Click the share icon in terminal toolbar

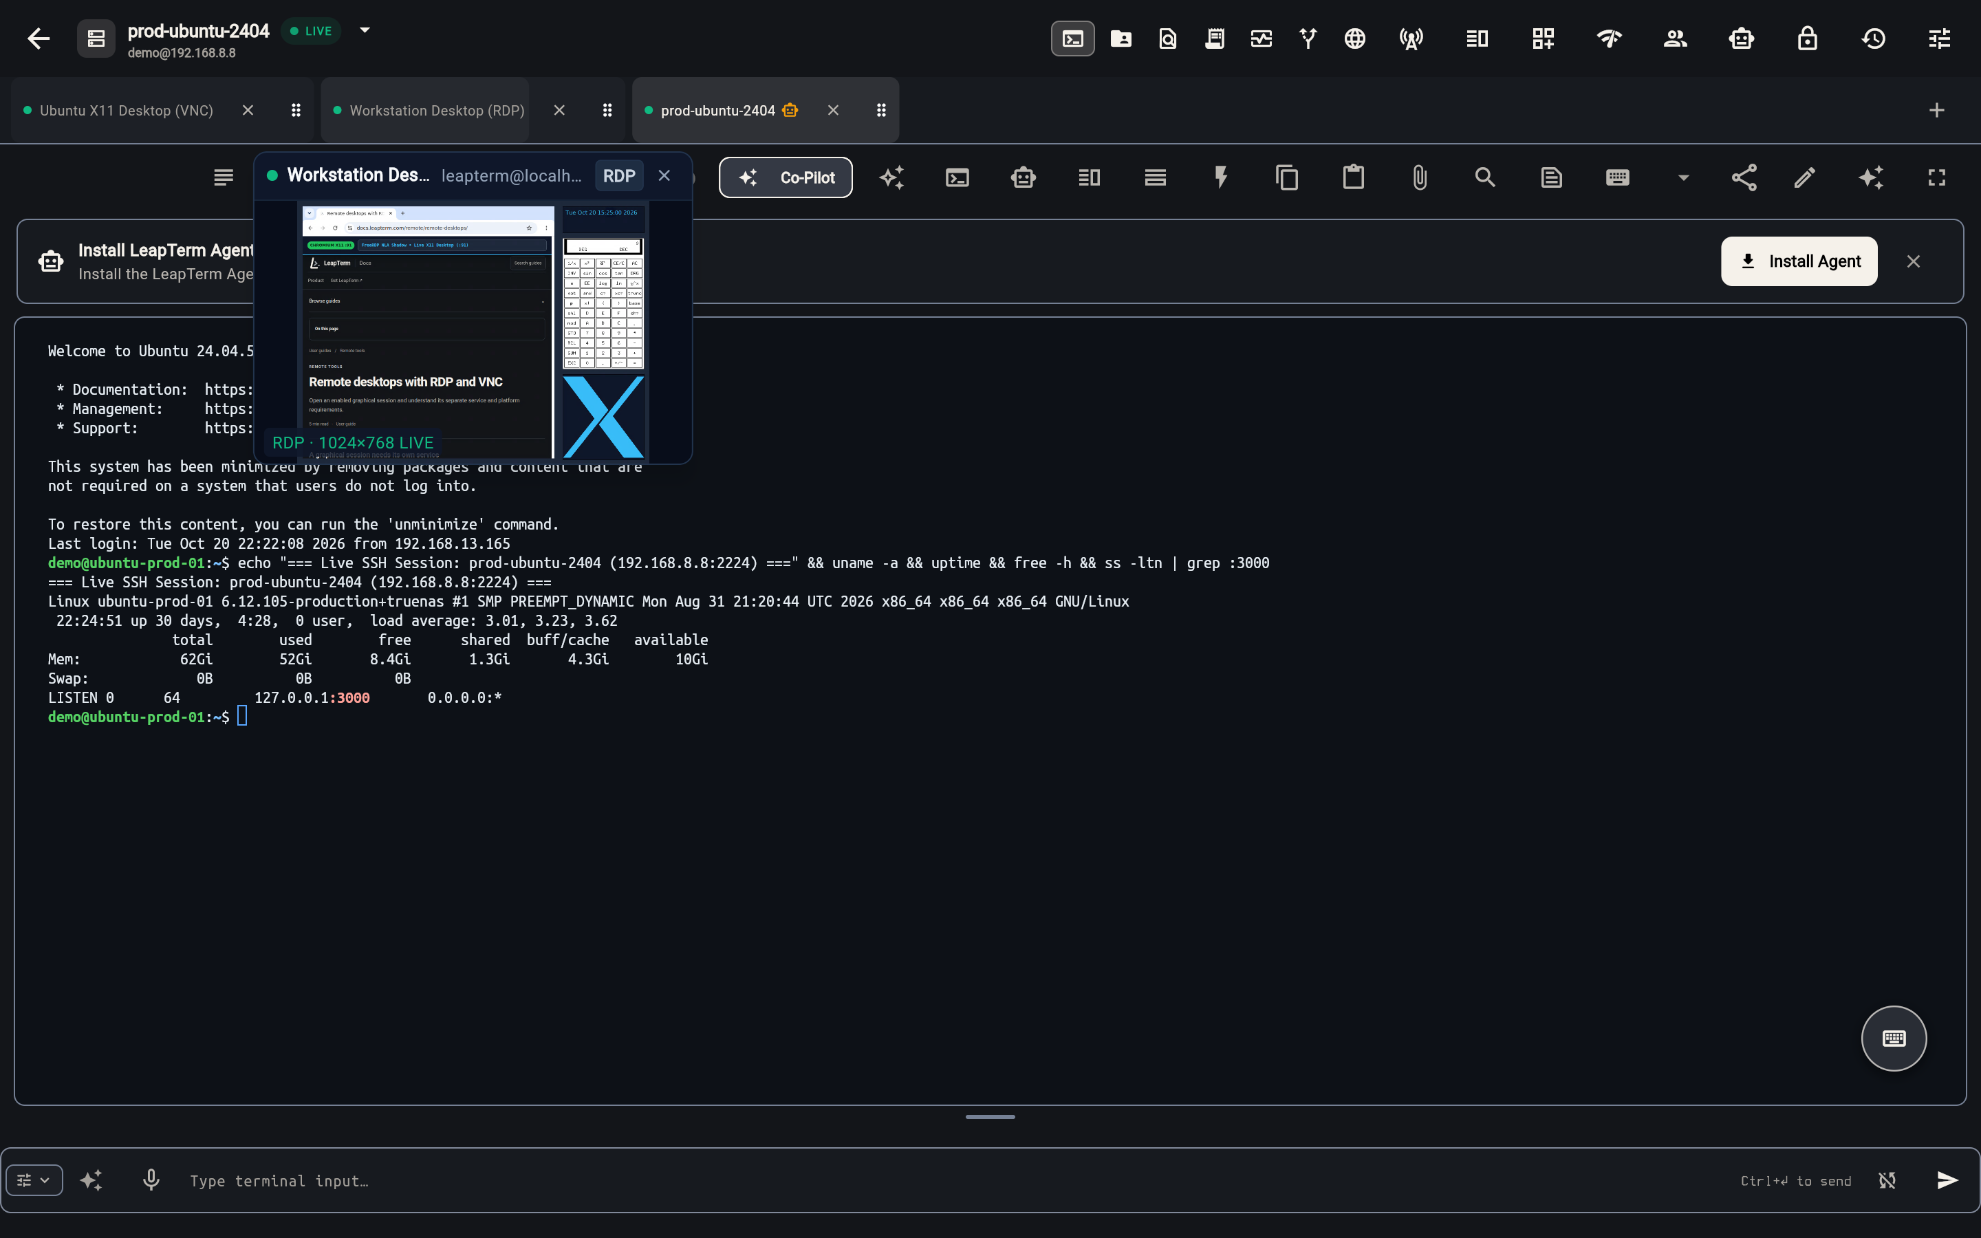point(1744,177)
